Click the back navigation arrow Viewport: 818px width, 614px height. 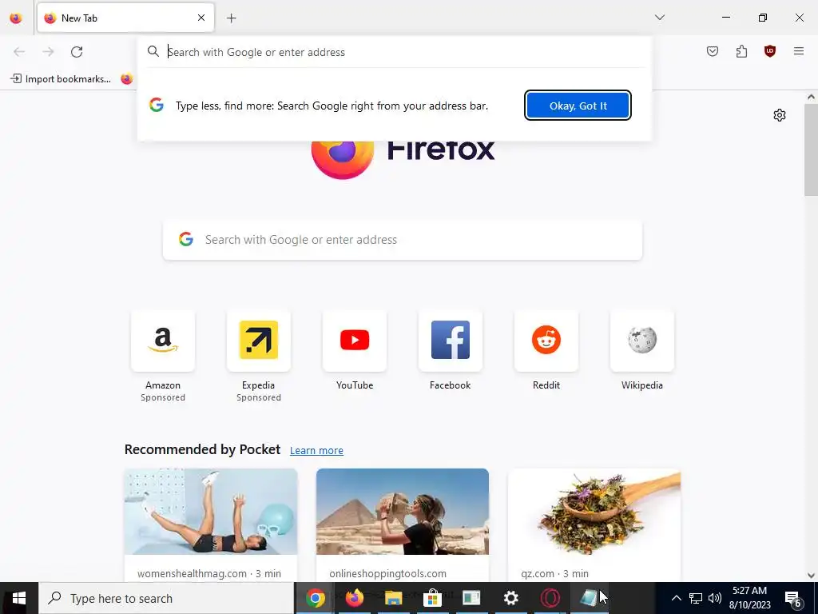[19, 52]
